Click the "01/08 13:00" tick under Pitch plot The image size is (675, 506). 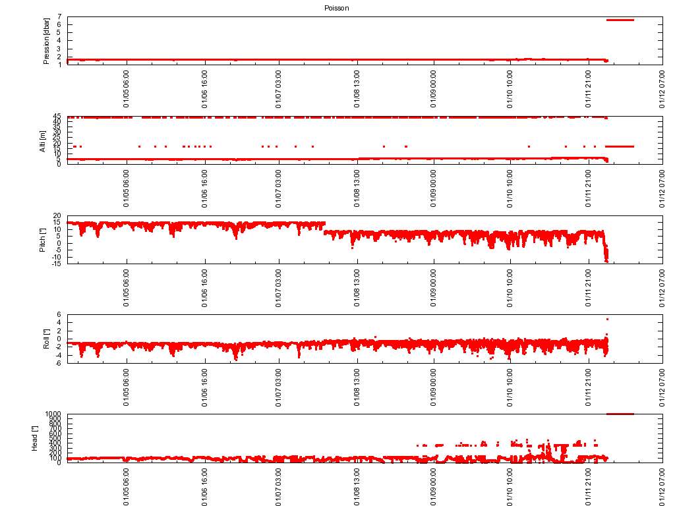pos(357,289)
